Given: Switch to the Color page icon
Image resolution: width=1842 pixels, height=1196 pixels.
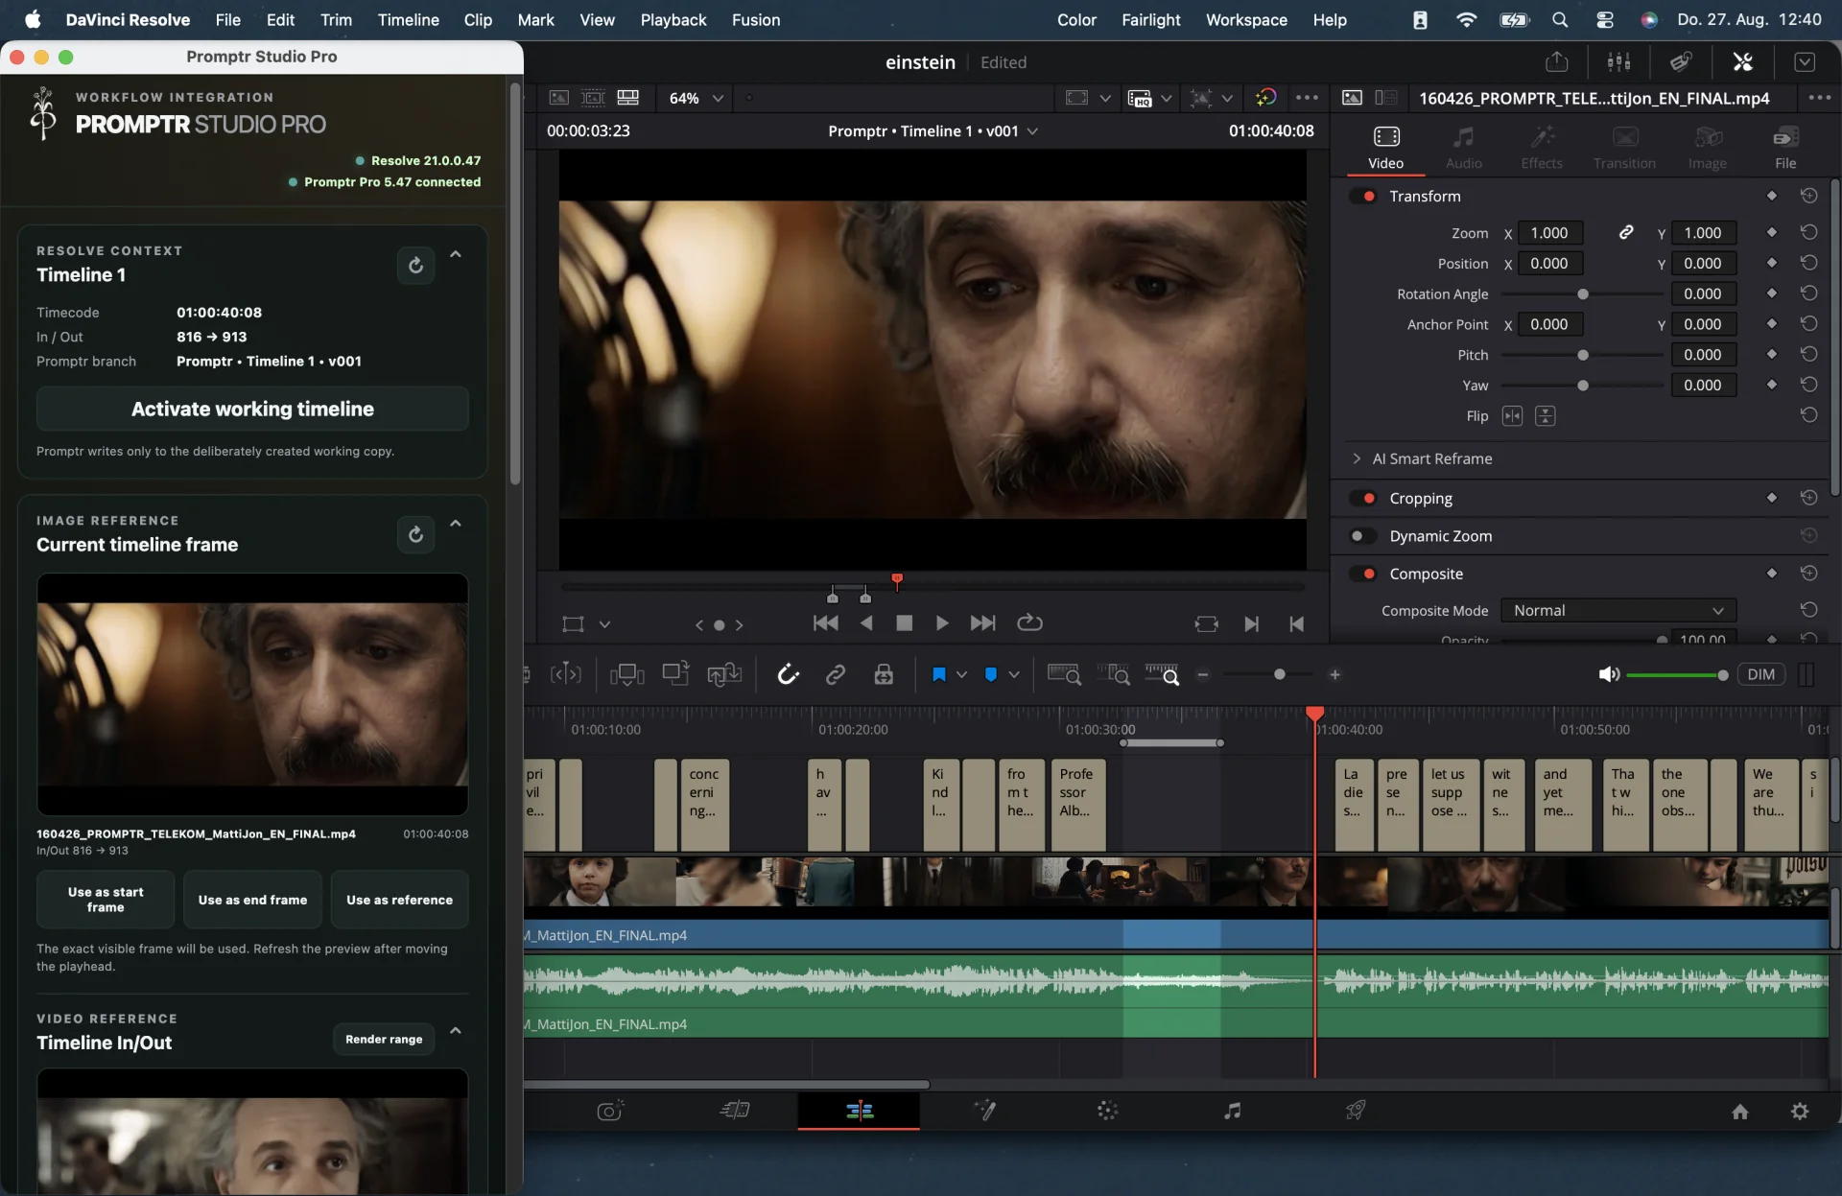Looking at the screenshot, I should coord(1107,1111).
